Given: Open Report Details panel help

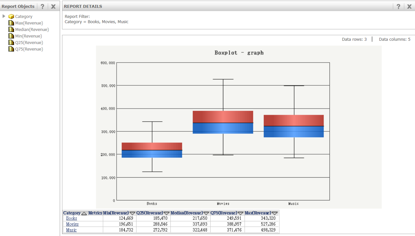Looking at the screenshot, I should coord(398,6).
